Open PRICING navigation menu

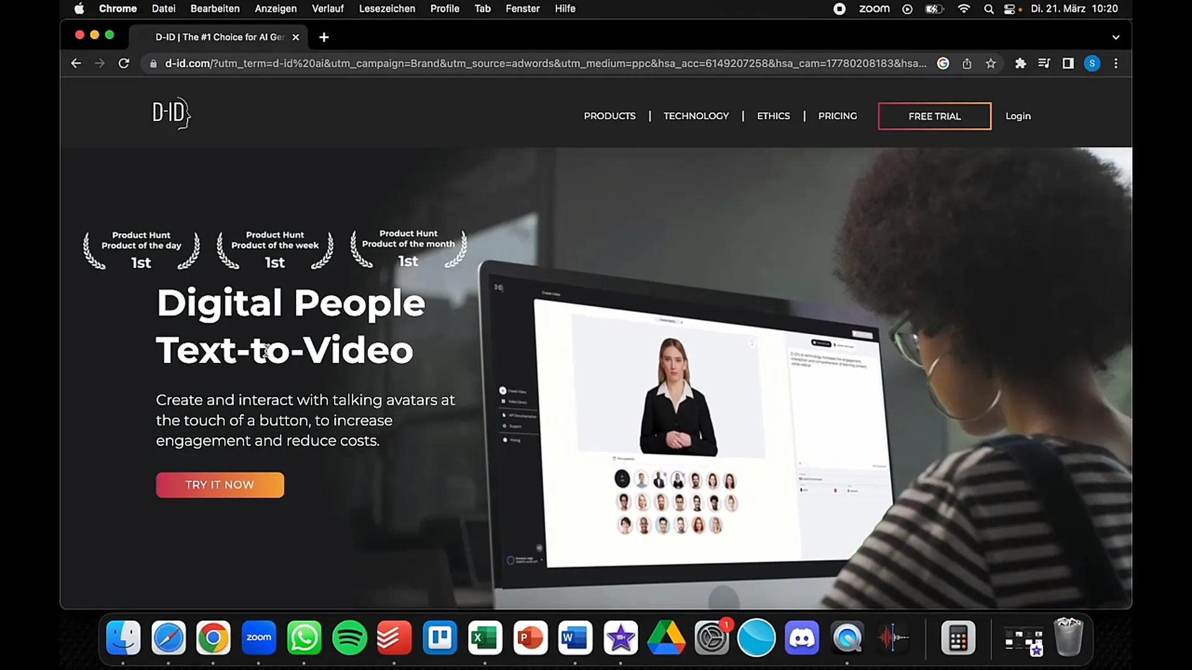[x=838, y=115]
